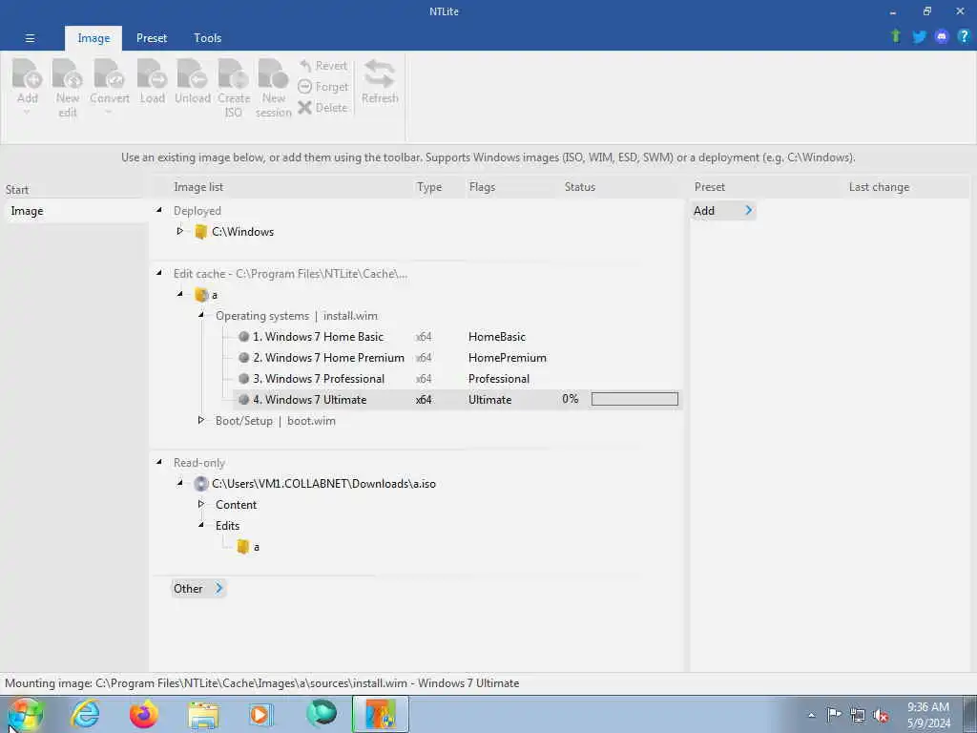Click the Flags column header

[482, 187]
